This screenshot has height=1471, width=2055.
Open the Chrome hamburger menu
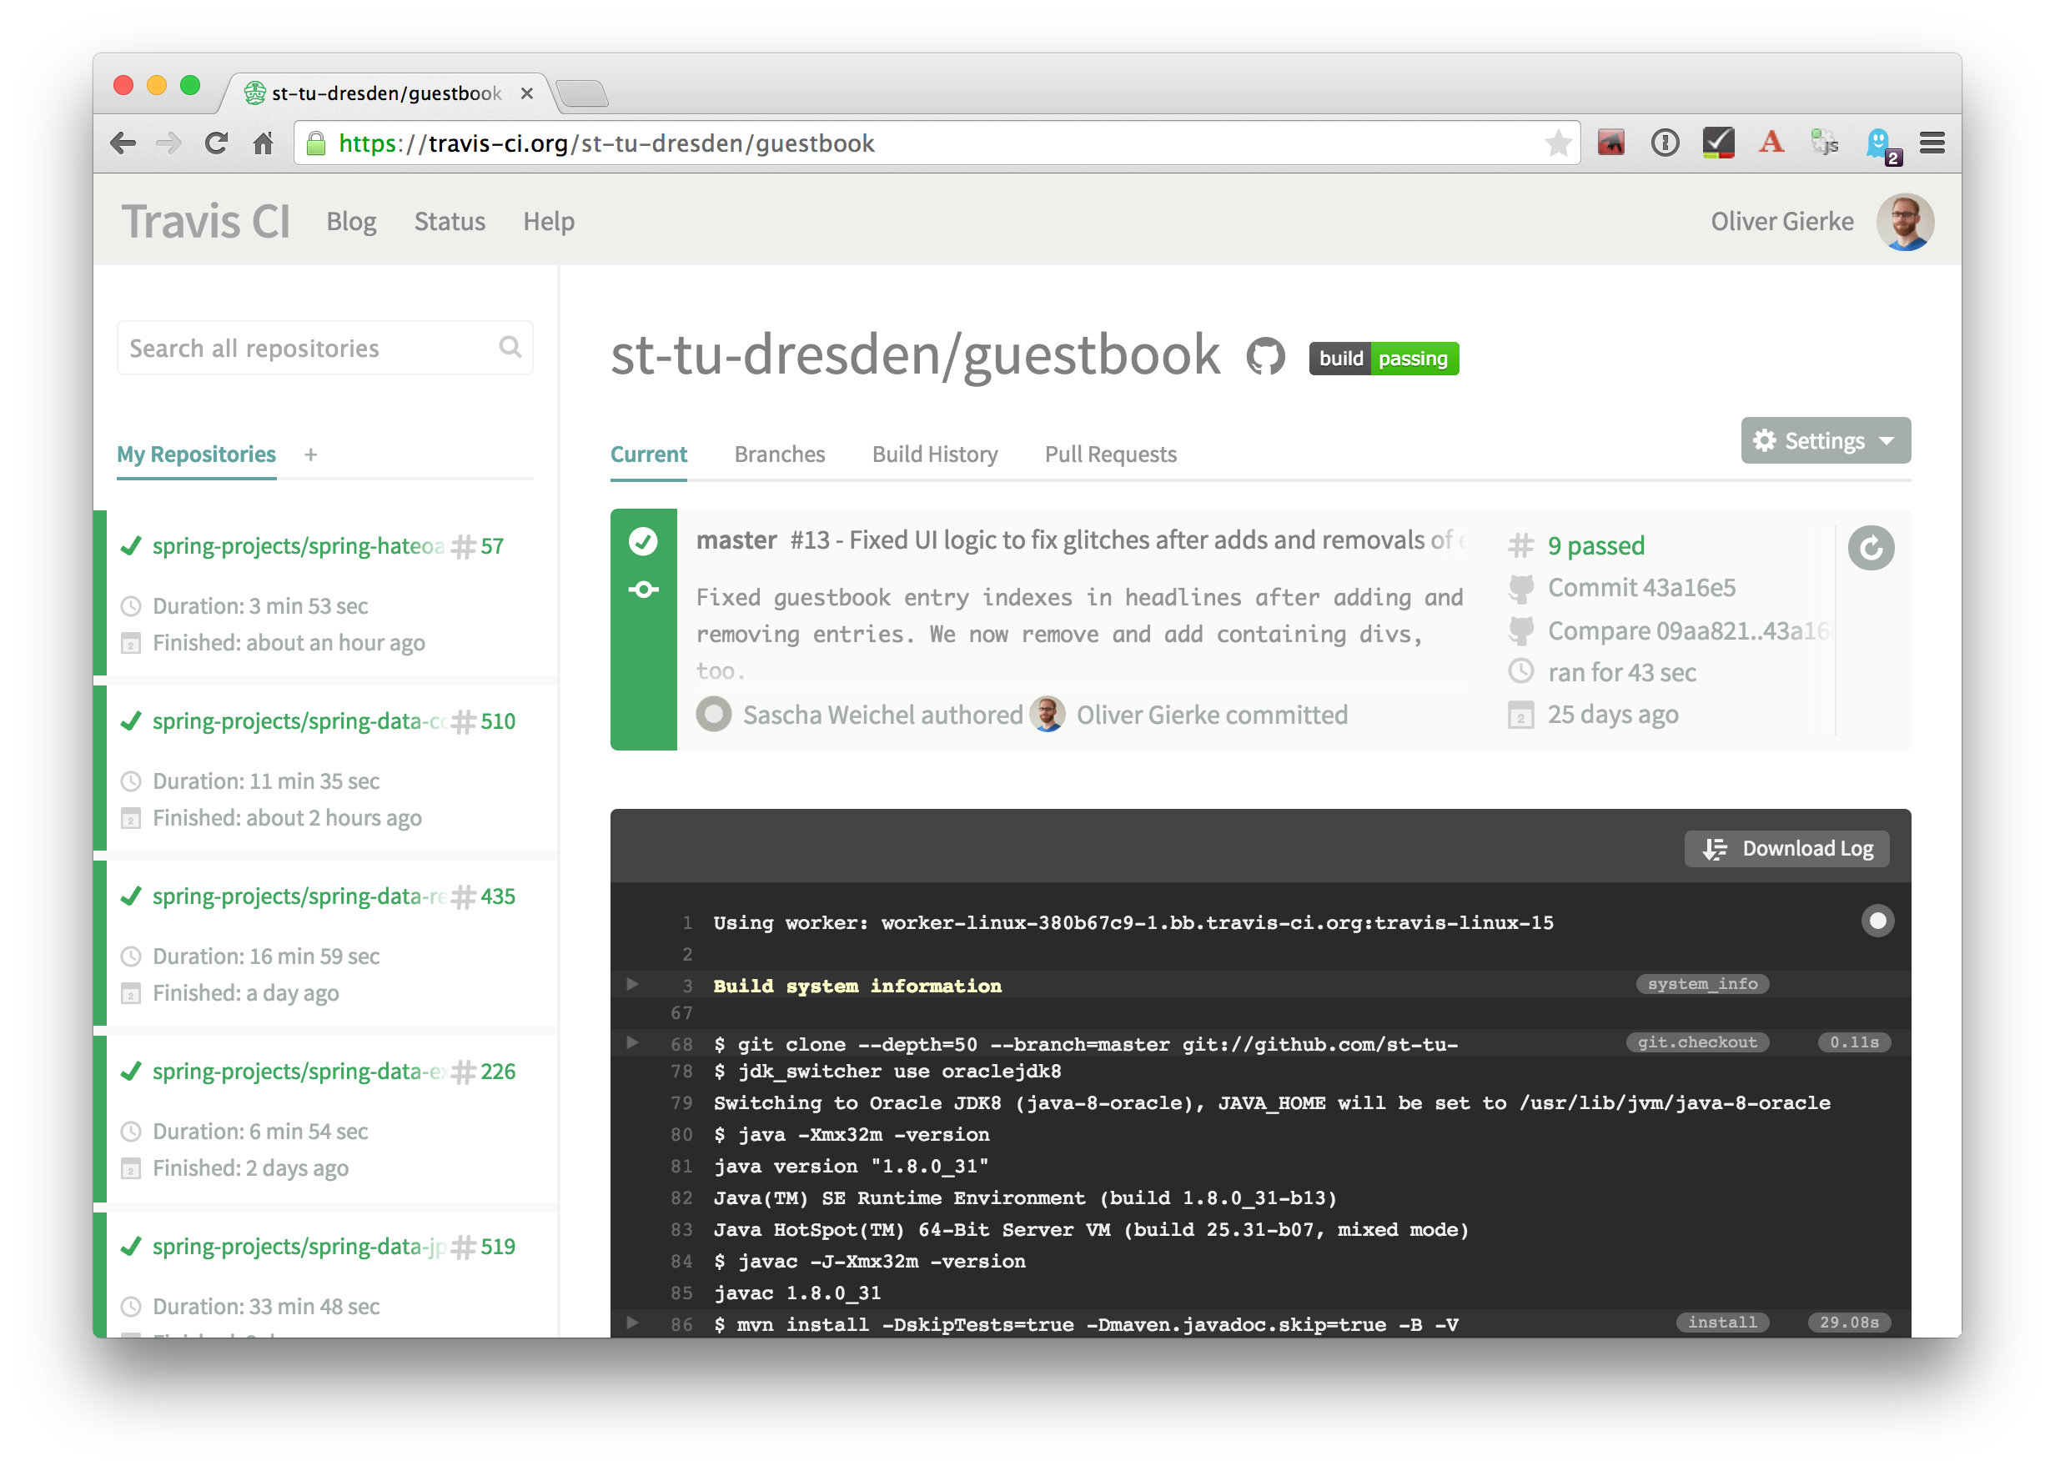tap(1932, 143)
